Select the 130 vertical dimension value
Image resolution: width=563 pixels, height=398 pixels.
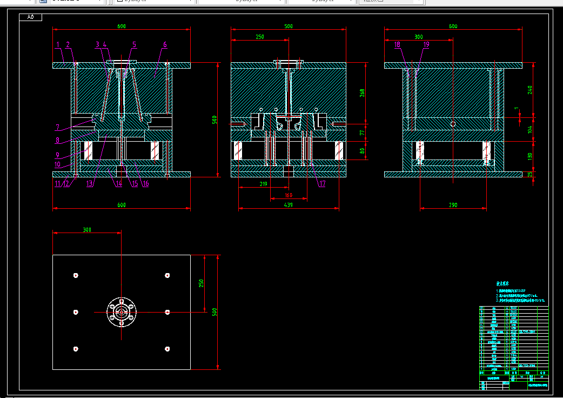tap(530, 157)
